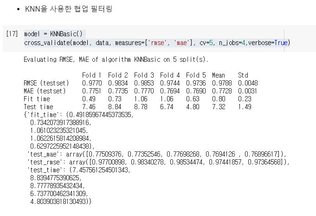Click Fit time std value 0.23
316x216 pixels.
click(245, 99)
